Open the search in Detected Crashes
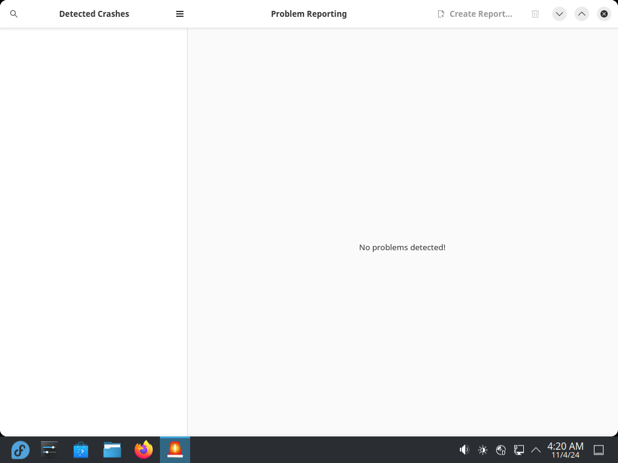 (14, 14)
